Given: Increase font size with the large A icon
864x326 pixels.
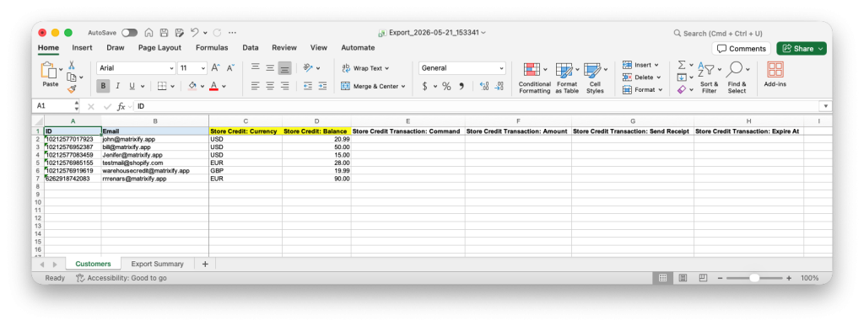Looking at the screenshot, I should click(216, 68).
